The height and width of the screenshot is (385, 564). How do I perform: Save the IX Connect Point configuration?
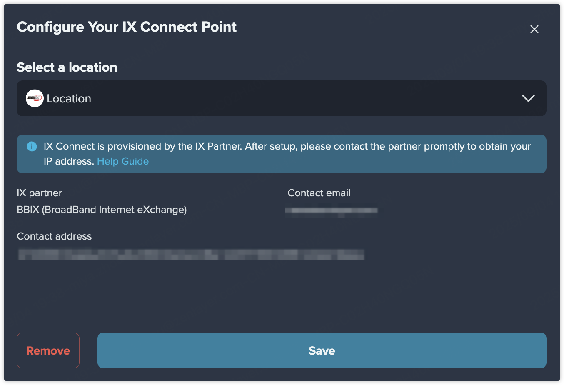click(x=322, y=350)
